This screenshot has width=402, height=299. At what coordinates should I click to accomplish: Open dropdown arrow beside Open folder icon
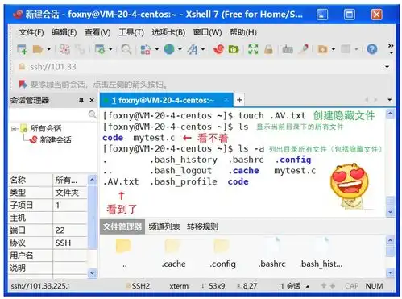(x=48, y=49)
